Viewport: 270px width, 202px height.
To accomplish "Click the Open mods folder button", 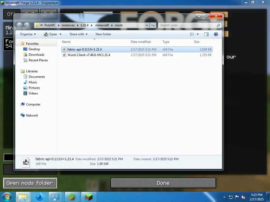I will [30, 183].
